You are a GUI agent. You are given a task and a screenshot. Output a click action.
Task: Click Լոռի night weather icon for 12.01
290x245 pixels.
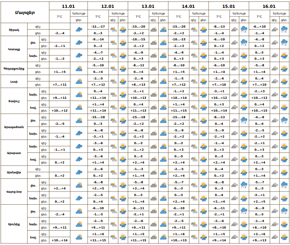tap(113, 82)
